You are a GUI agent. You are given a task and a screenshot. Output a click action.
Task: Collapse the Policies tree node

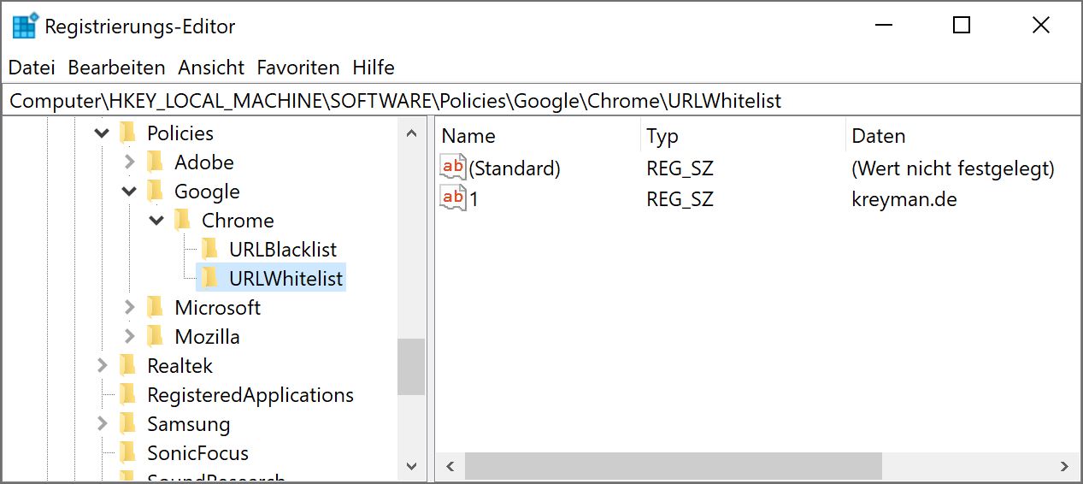pyautogui.click(x=102, y=133)
